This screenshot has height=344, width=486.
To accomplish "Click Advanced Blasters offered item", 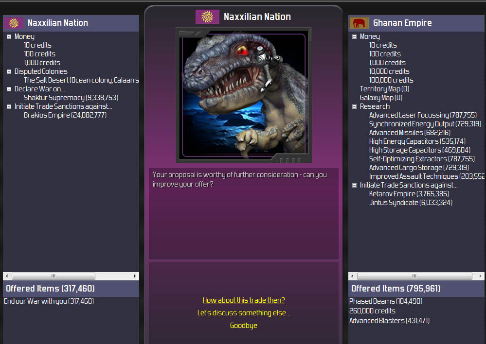I will 389,321.
